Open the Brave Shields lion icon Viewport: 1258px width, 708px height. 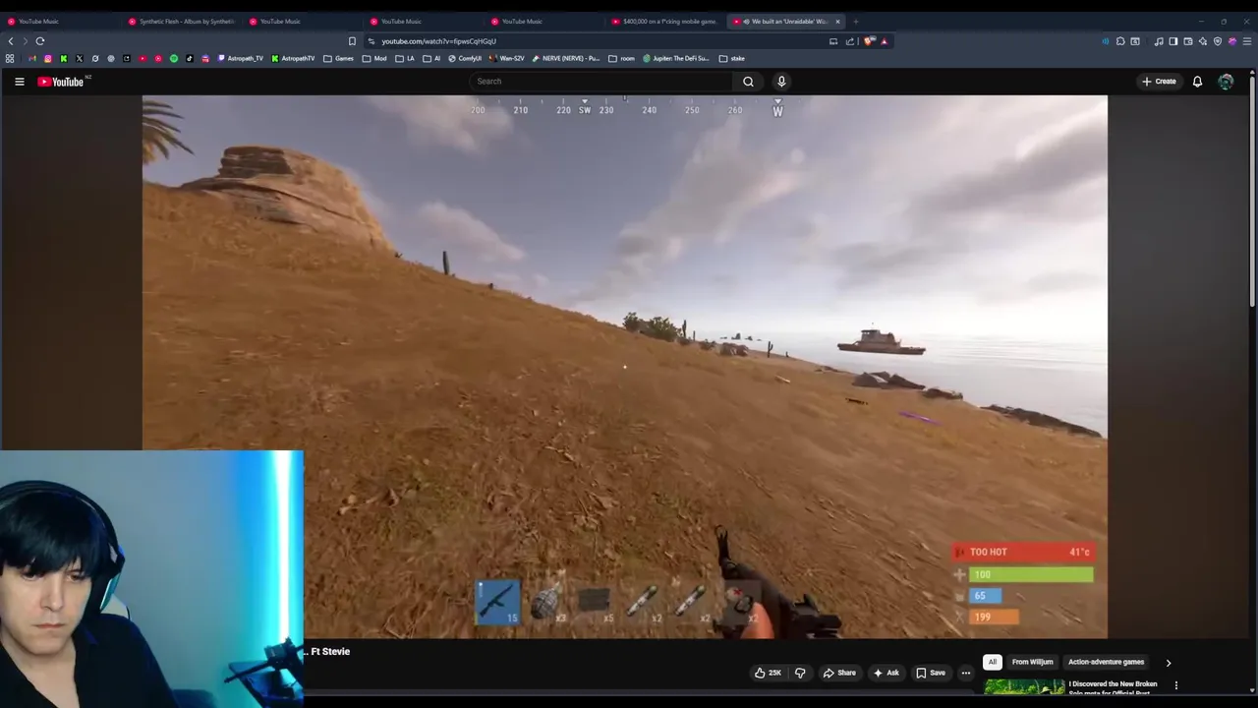869,41
